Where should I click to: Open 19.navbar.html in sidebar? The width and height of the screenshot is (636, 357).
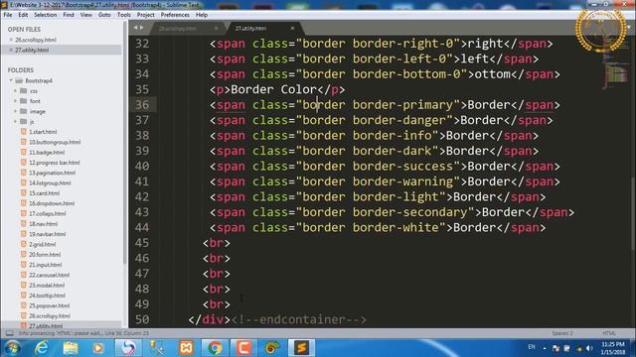pos(47,234)
